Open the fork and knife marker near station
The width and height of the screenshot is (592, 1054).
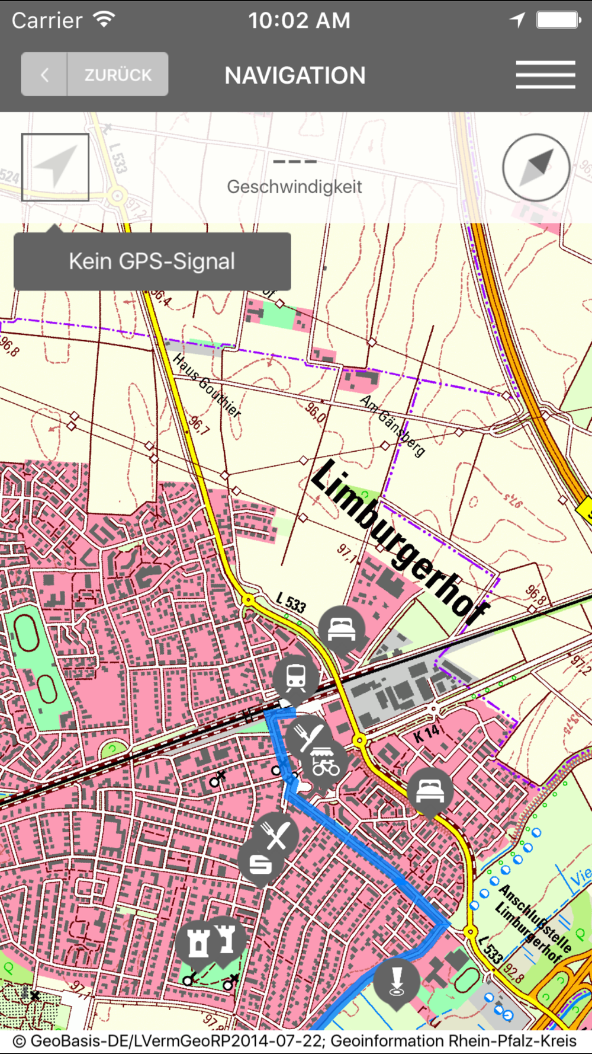[308, 736]
